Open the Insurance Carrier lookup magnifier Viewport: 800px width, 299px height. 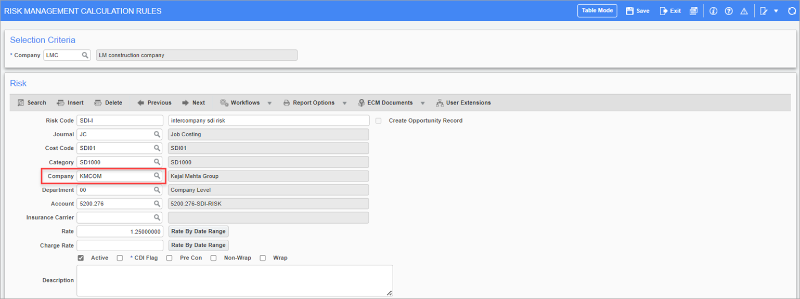click(x=157, y=217)
